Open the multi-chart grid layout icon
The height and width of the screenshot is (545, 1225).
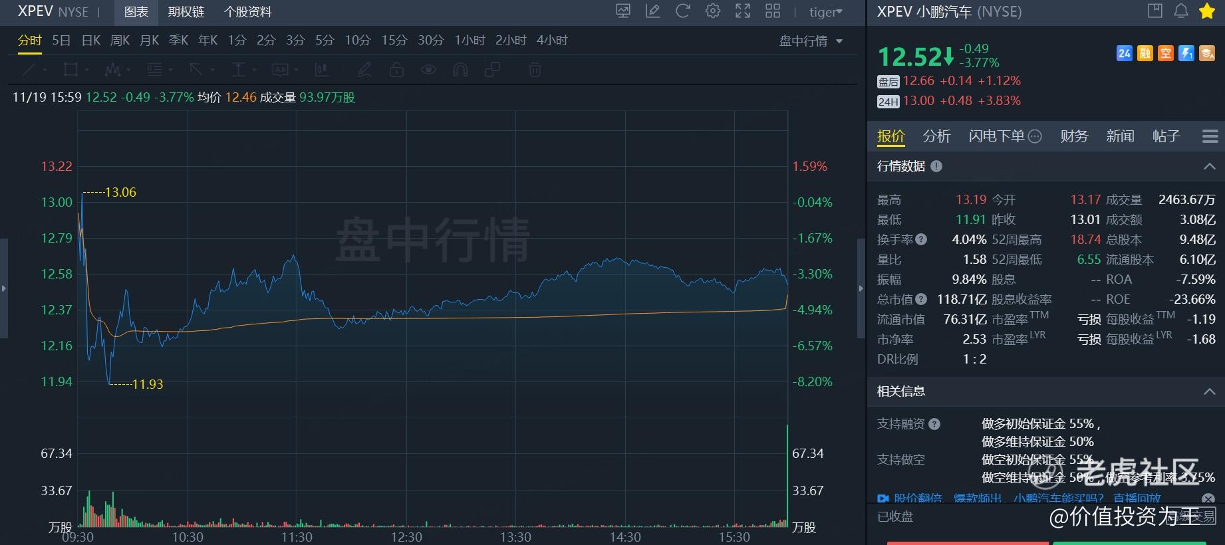point(773,11)
